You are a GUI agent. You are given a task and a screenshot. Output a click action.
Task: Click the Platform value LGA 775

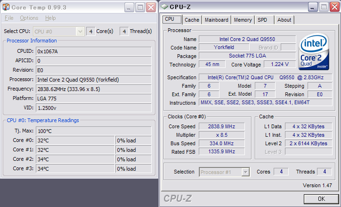coord(94,99)
